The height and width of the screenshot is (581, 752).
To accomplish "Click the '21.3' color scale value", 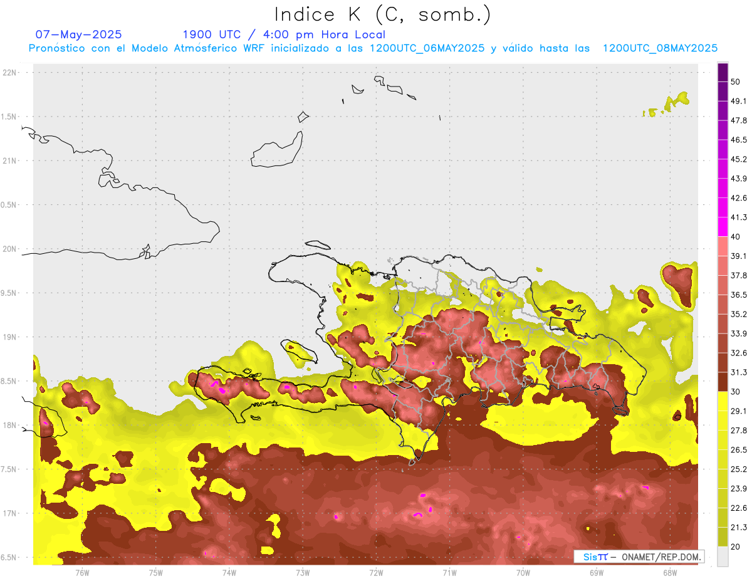I will (739, 527).
